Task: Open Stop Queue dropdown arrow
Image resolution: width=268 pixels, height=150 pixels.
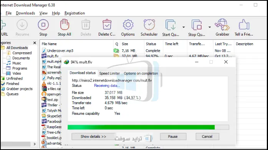Action: point(210,27)
